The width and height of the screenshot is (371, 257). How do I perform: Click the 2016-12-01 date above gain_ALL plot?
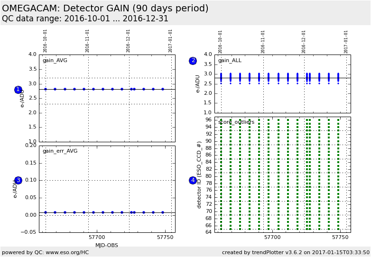pos(304,42)
